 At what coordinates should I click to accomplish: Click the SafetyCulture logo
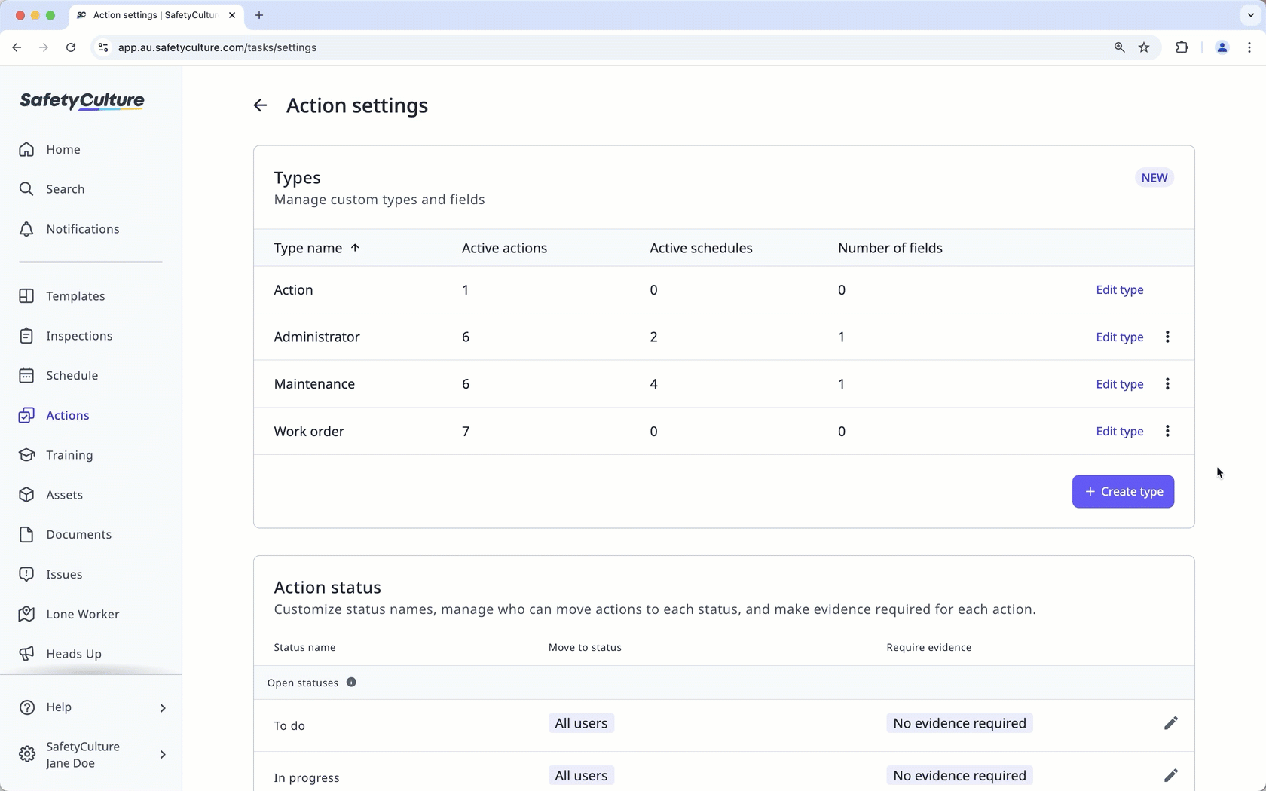[82, 101]
